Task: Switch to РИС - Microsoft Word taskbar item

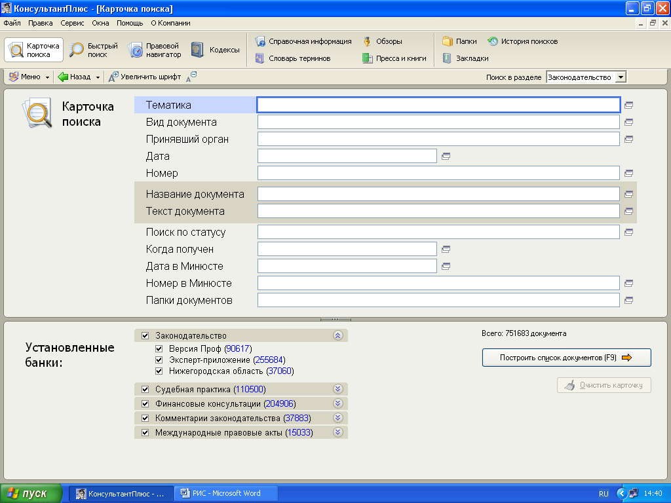Action: (x=226, y=493)
